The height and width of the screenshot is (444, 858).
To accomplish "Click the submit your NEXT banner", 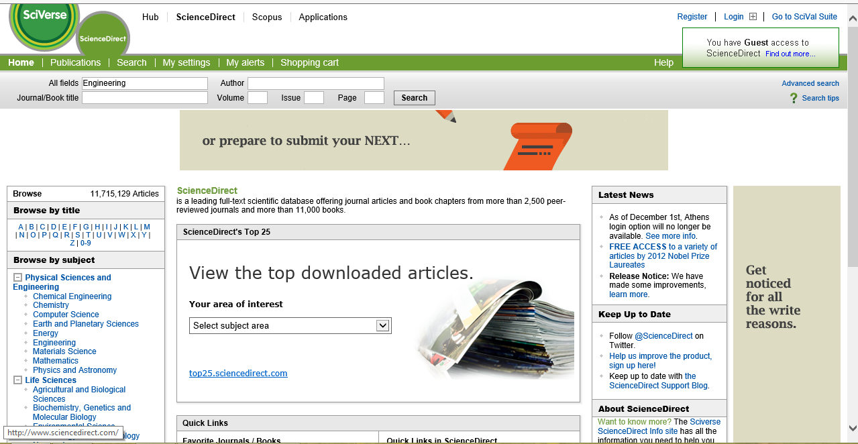I will tap(424, 140).
